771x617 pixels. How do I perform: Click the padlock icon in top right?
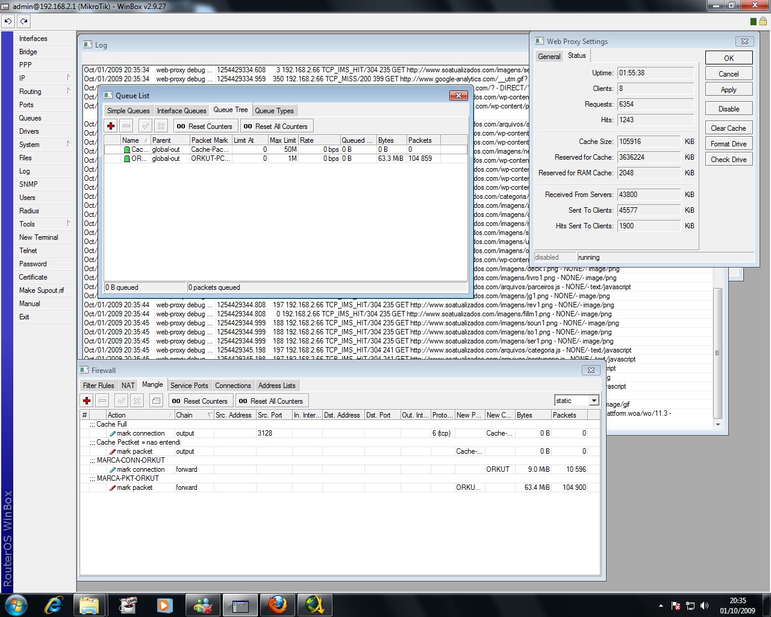coord(763,21)
